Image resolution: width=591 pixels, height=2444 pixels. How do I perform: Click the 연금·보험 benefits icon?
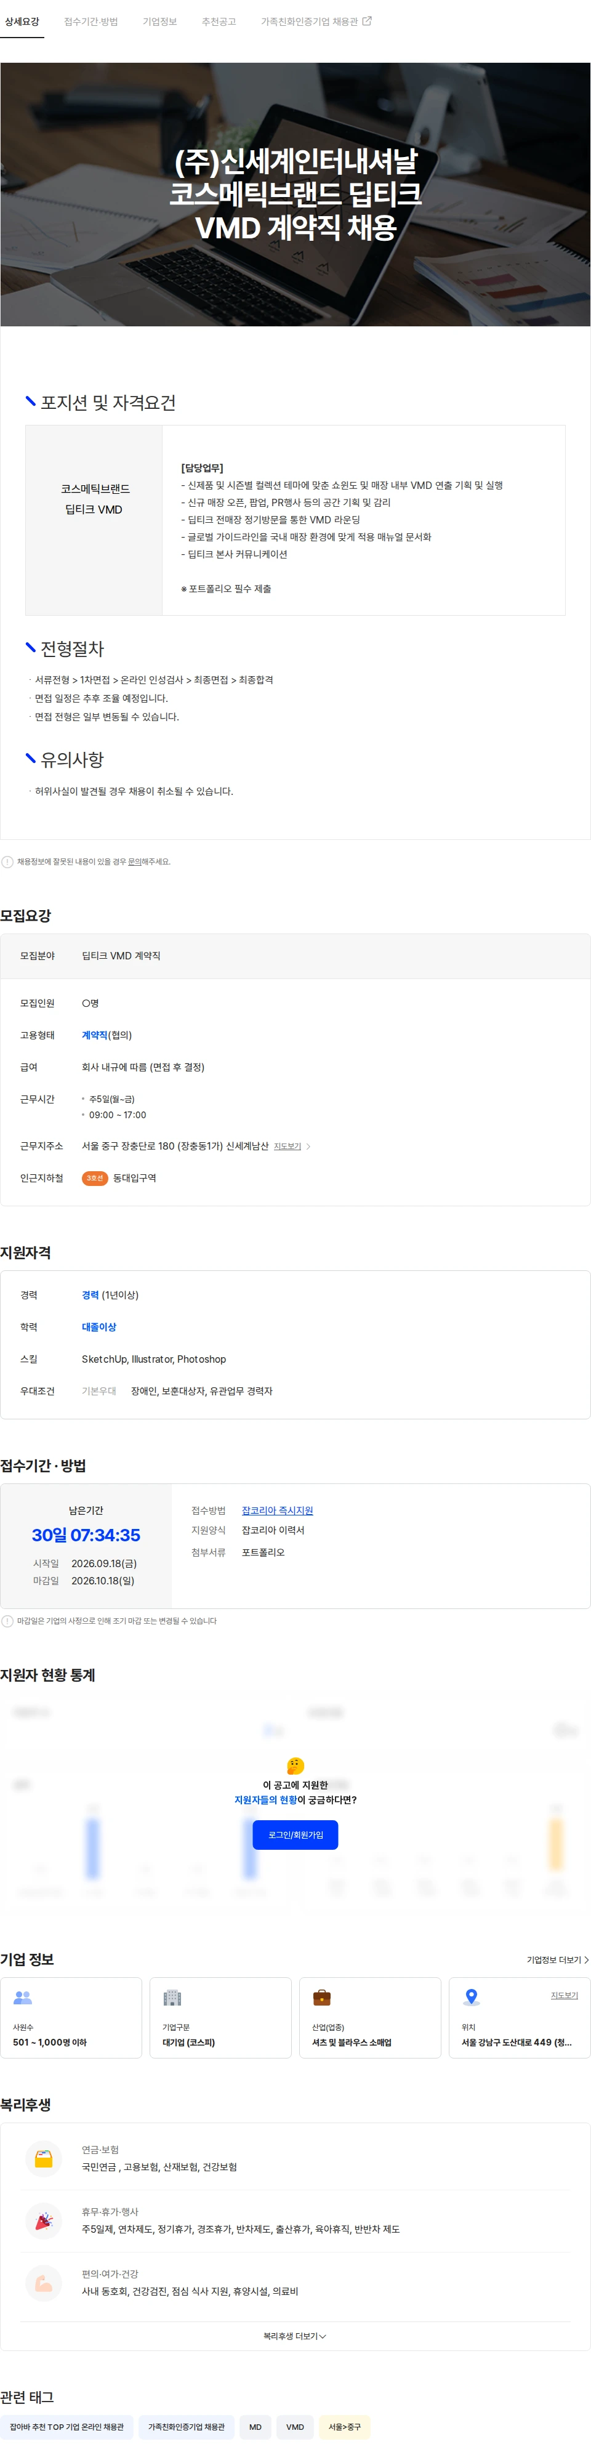44,2158
